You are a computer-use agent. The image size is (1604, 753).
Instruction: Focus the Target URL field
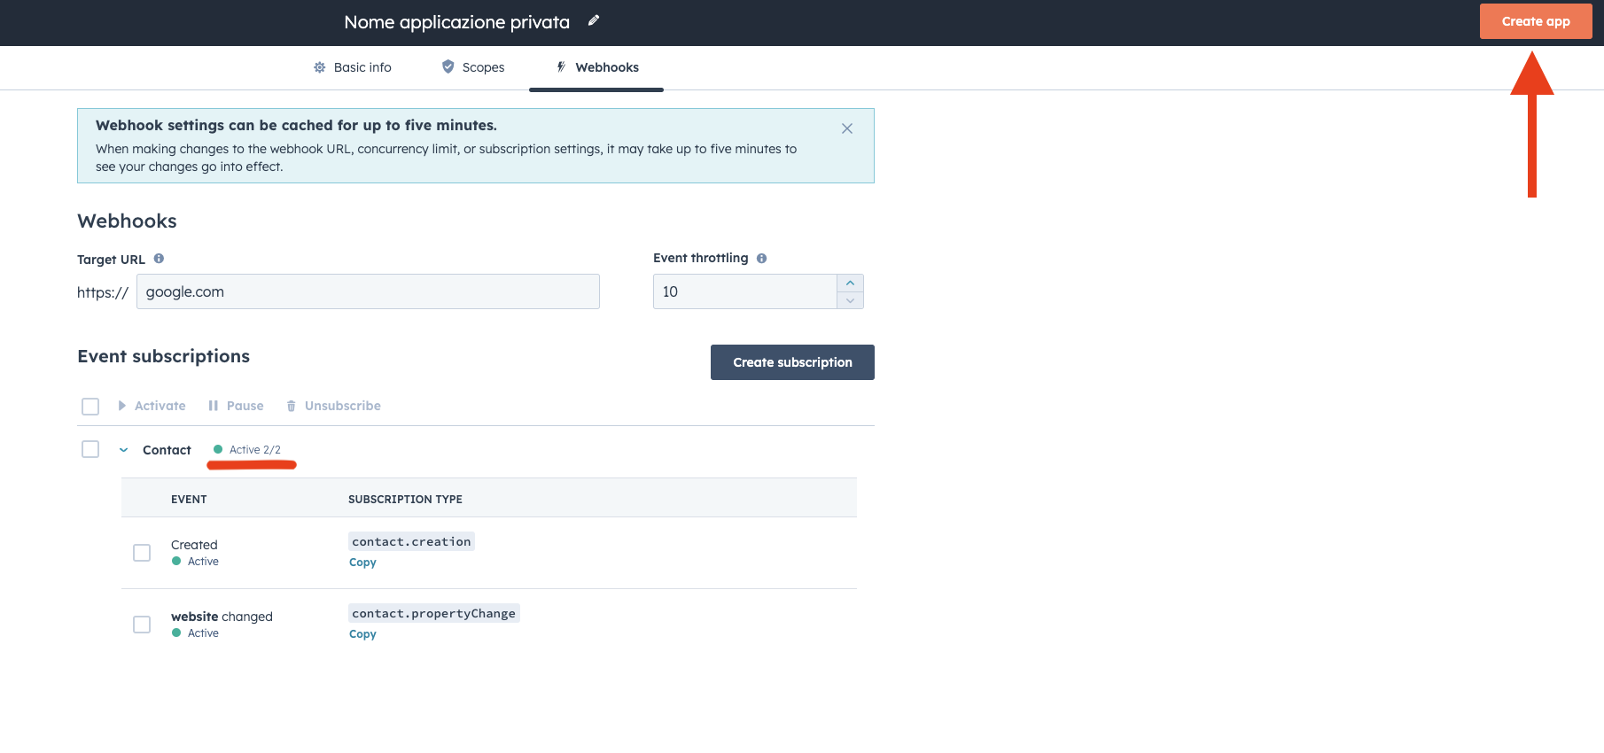(x=368, y=291)
